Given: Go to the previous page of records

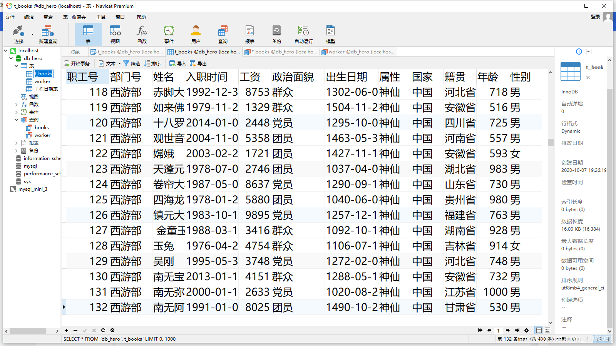Looking at the screenshot, I should point(489,330).
